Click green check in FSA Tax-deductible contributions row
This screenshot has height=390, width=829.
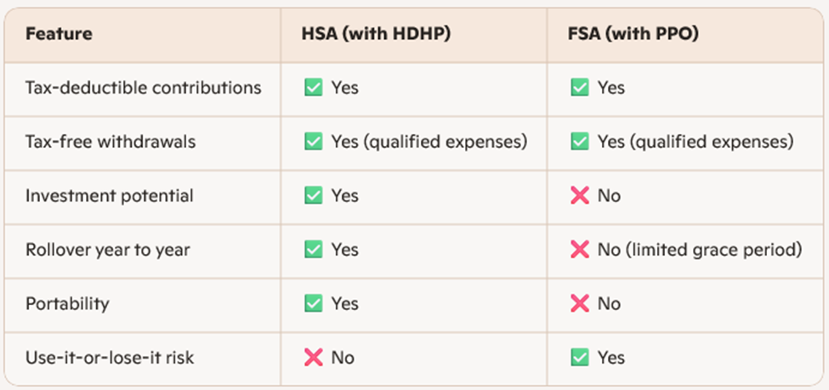[580, 88]
